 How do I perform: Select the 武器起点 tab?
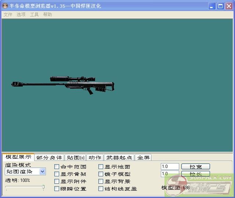[119, 158]
